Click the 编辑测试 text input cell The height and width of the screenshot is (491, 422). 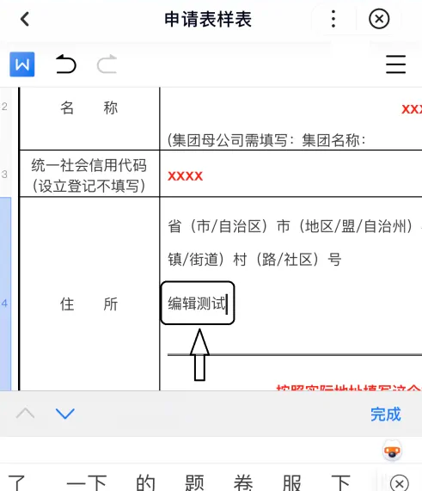(198, 303)
